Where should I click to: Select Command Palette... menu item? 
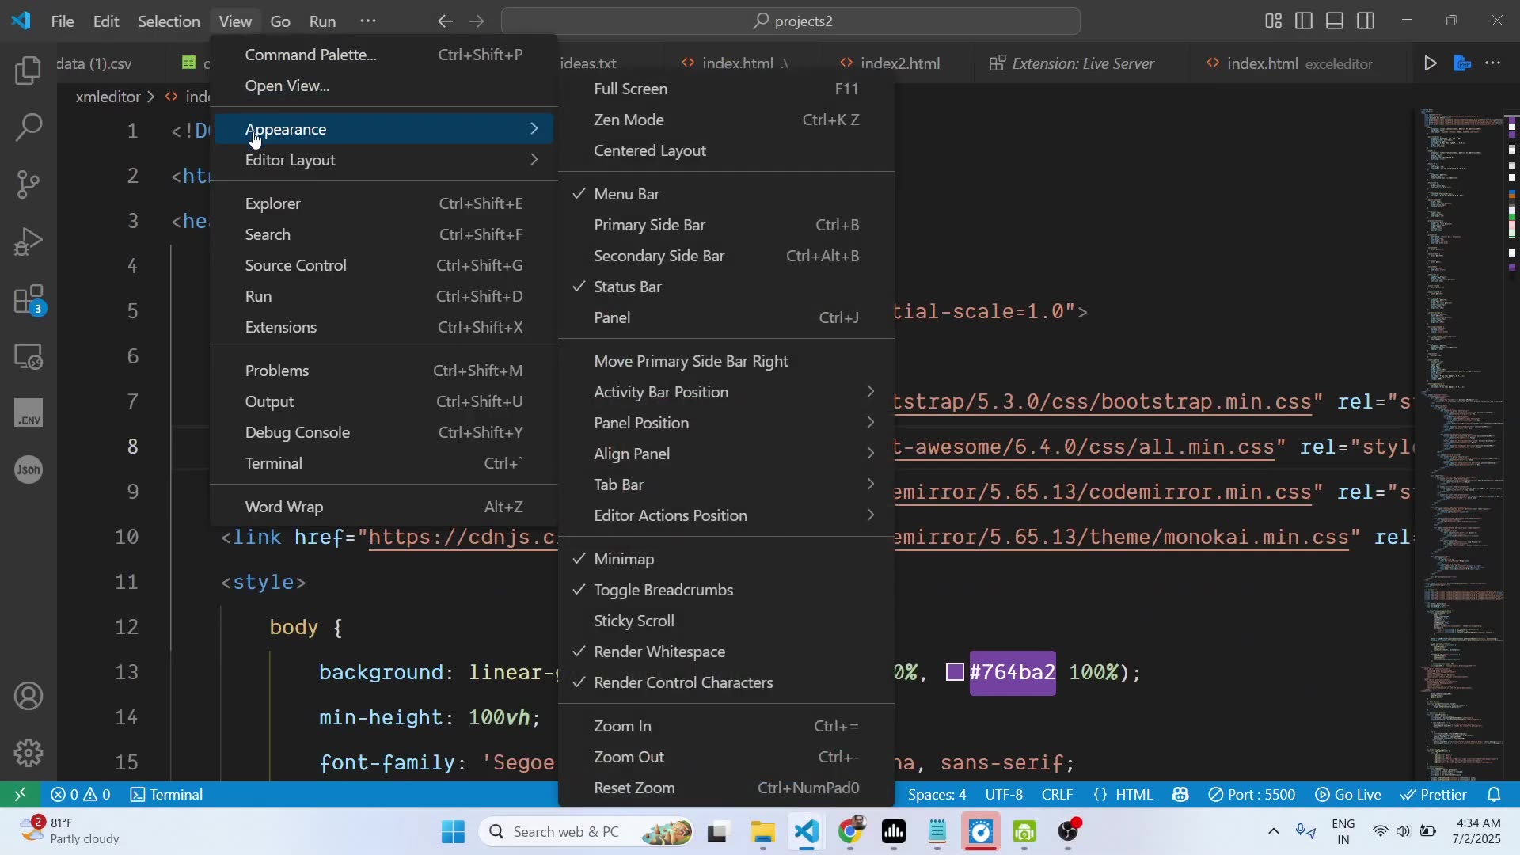pos(384,55)
